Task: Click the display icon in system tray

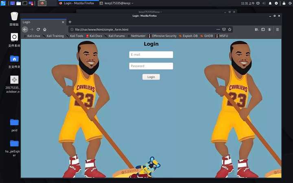Action: coord(258,3)
